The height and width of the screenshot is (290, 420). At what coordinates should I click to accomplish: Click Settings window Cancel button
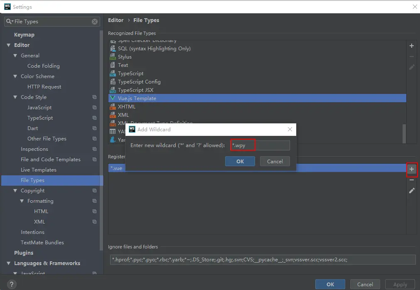click(x=365, y=284)
